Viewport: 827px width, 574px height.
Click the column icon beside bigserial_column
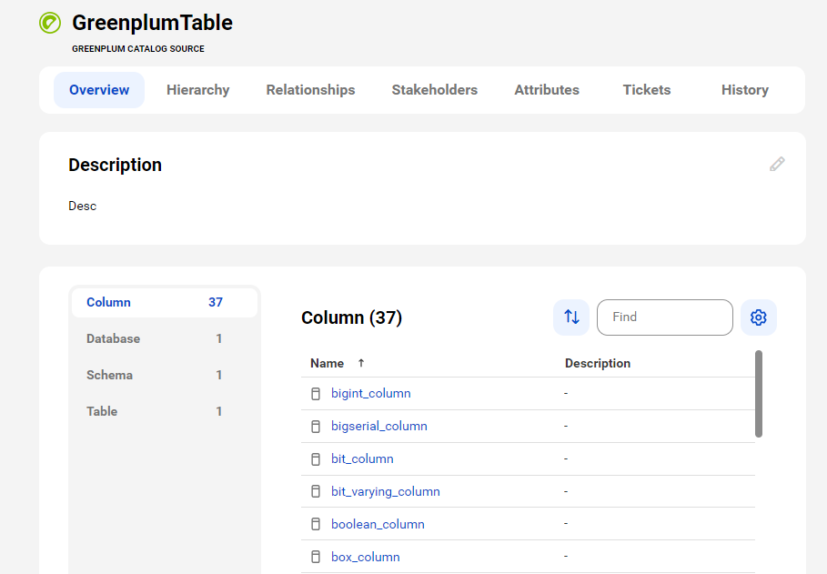316,427
